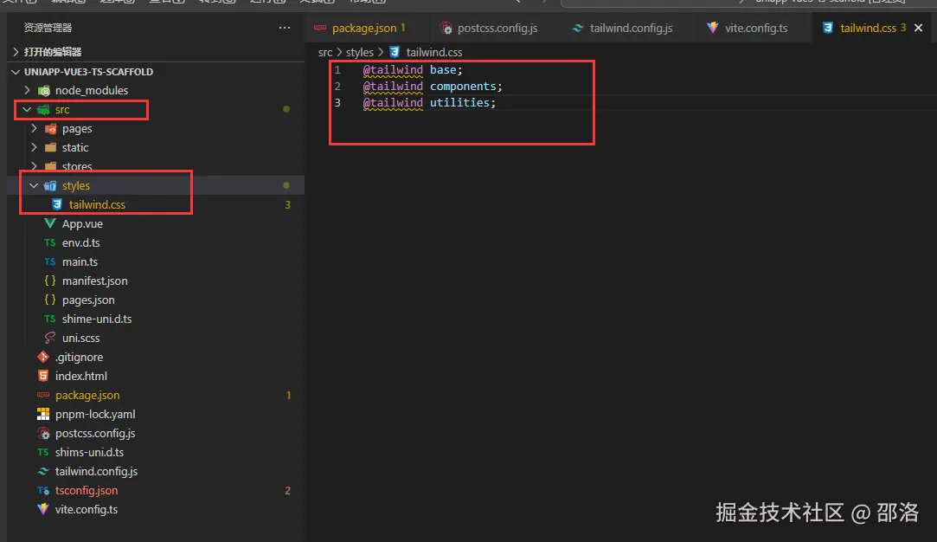Click the npm icon beside package.json in tree

pyautogui.click(x=43, y=395)
